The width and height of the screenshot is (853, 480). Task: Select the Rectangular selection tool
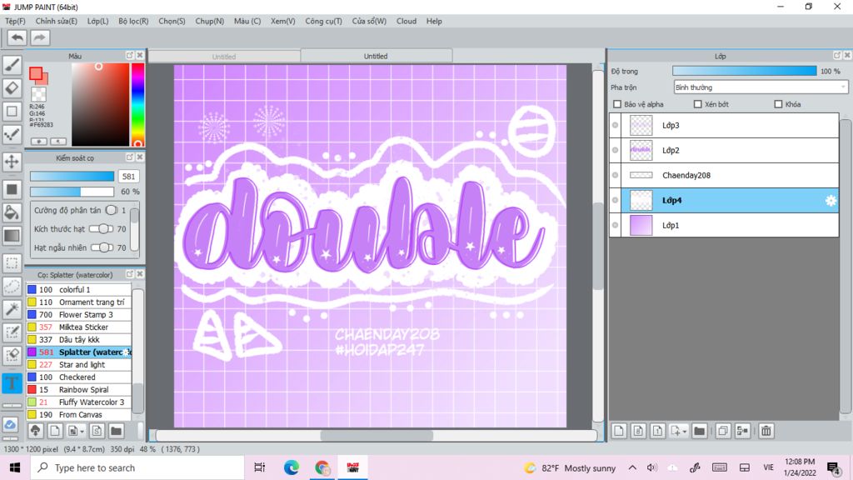[x=12, y=263]
